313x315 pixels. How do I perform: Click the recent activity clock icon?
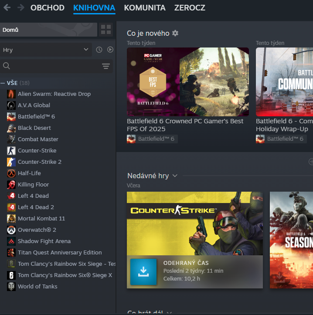(99, 50)
